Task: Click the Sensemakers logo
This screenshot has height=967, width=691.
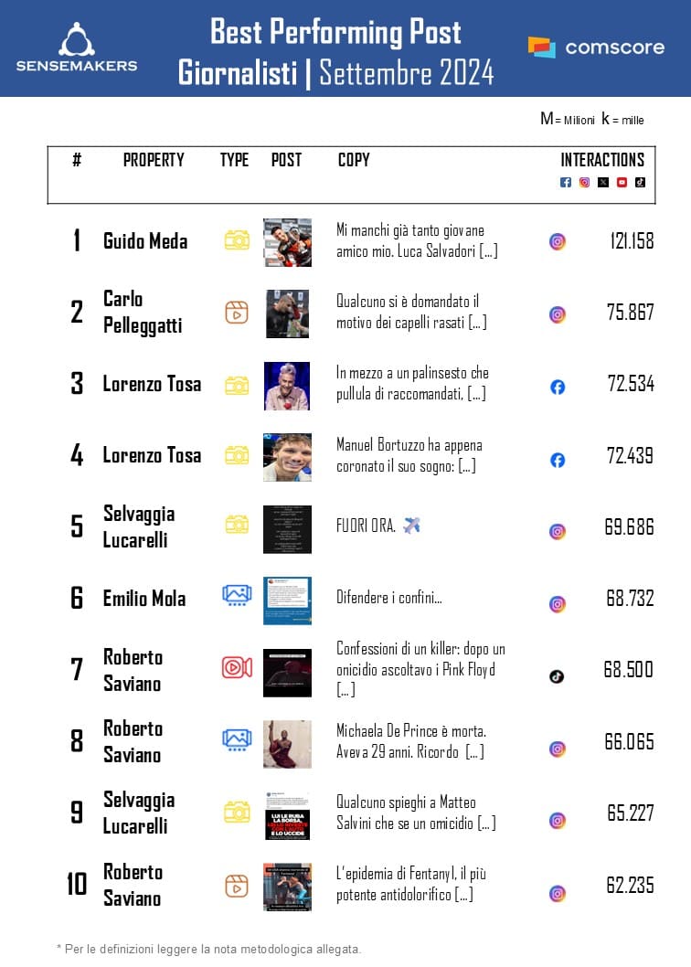Action: pos(77,48)
